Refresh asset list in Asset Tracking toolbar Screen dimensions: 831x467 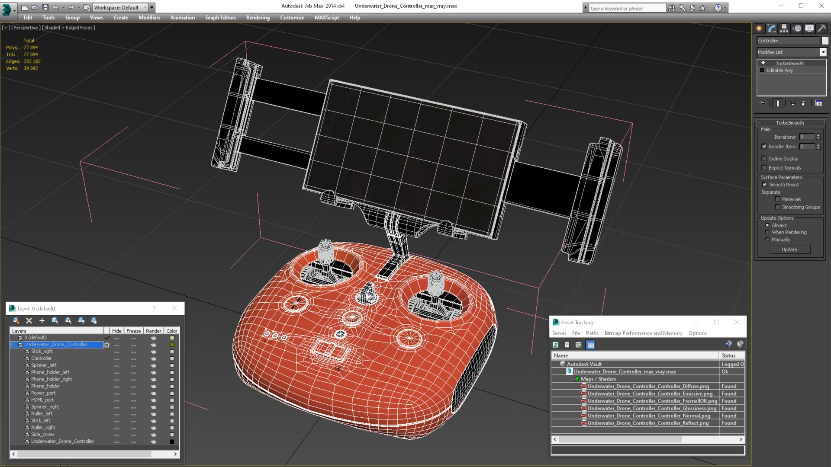pyautogui.click(x=556, y=345)
